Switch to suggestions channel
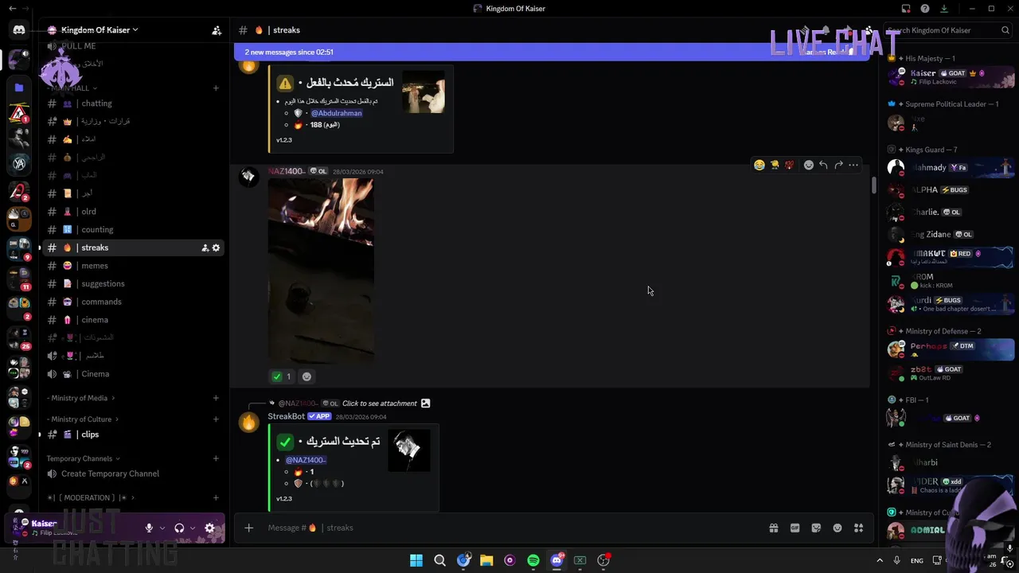Screen dimensions: 1019x573 [133, 283]
